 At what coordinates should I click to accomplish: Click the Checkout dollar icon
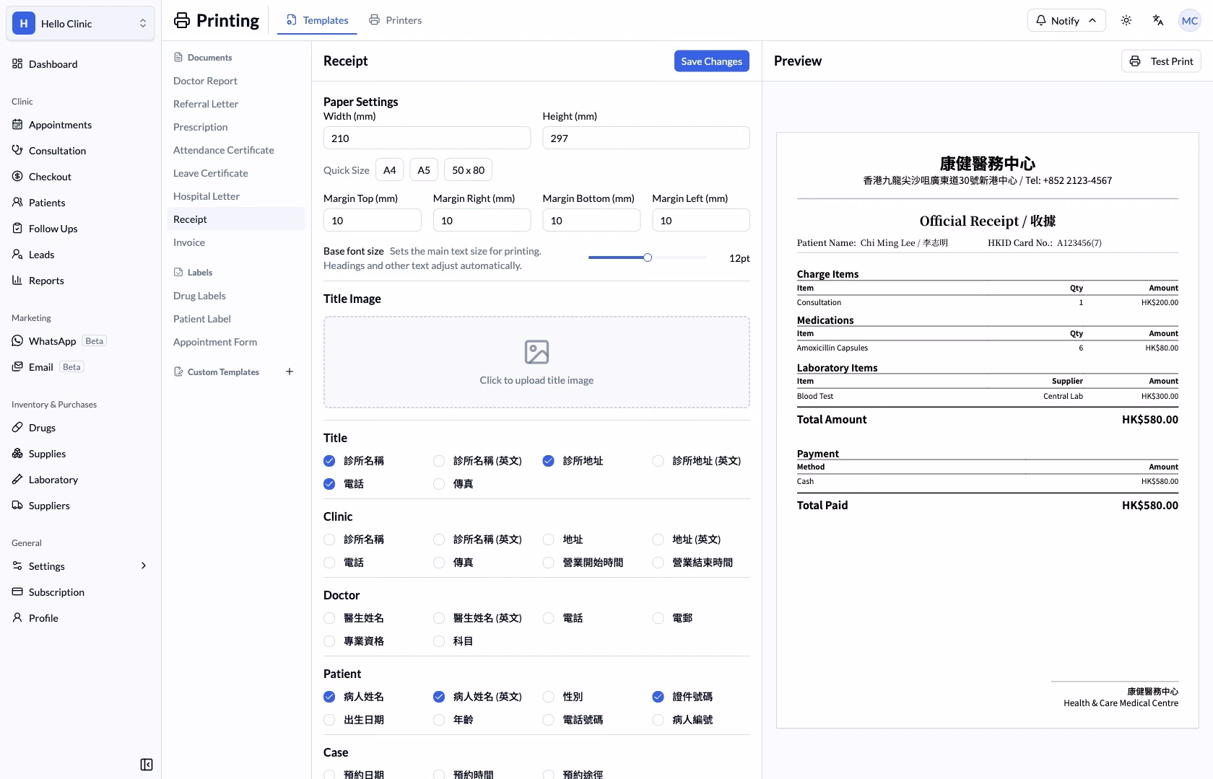pyautogui.click(x=17, y=177)
